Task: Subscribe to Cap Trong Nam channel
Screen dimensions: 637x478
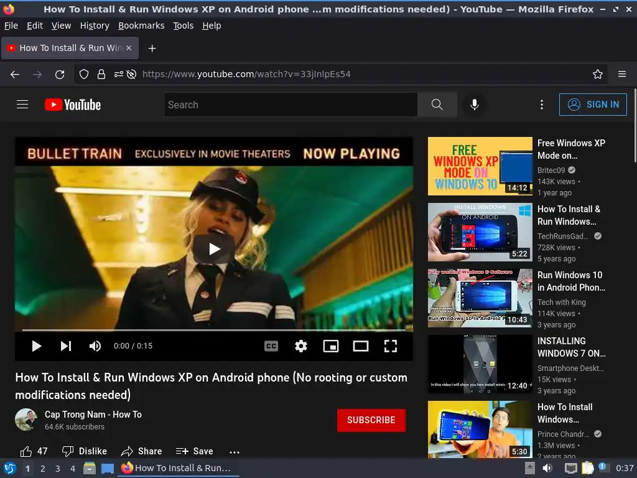Action: coord(371,420)
